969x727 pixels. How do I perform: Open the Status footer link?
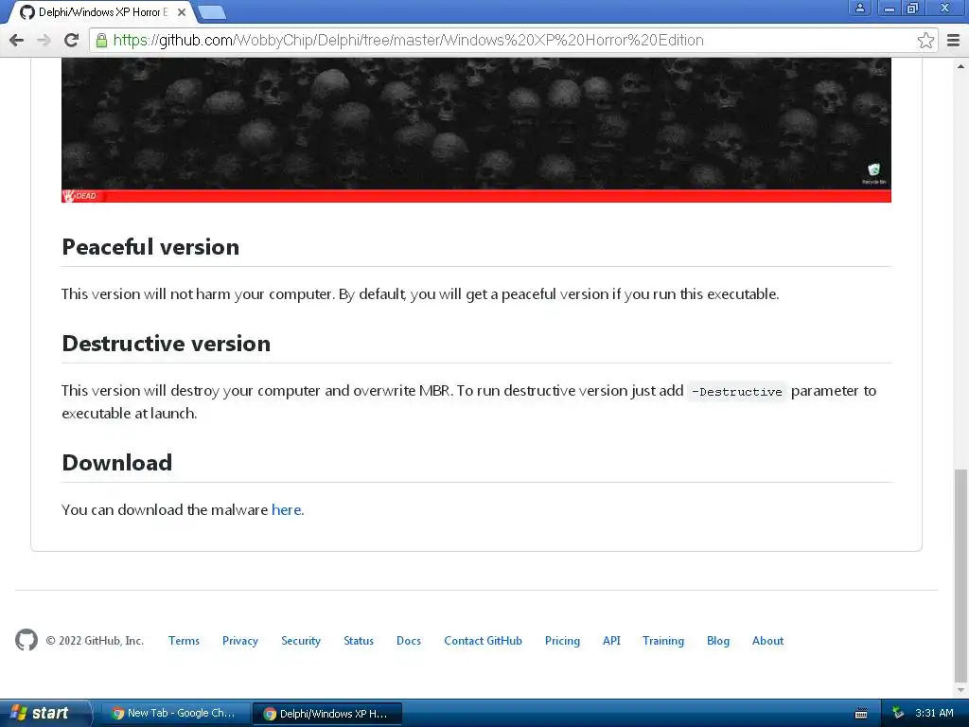tap(359, 641)
